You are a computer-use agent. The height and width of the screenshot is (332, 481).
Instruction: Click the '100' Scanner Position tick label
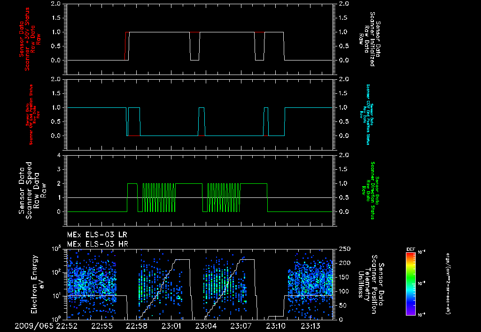[x=344, y=291]
